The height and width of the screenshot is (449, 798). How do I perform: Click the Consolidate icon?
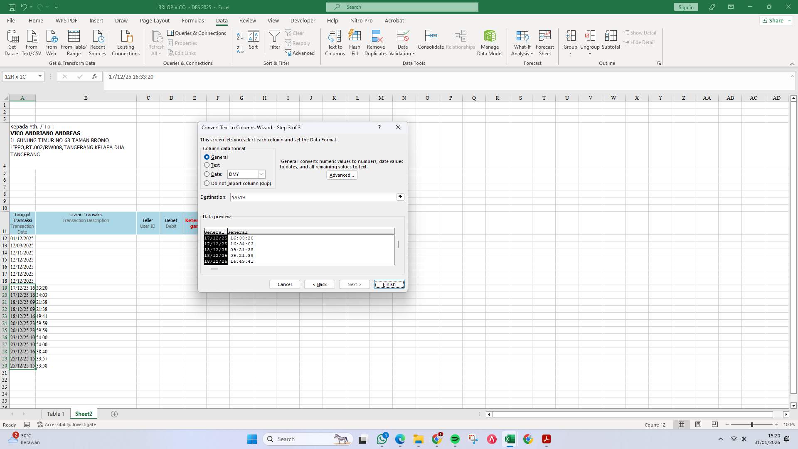click(x=431, y=42)
